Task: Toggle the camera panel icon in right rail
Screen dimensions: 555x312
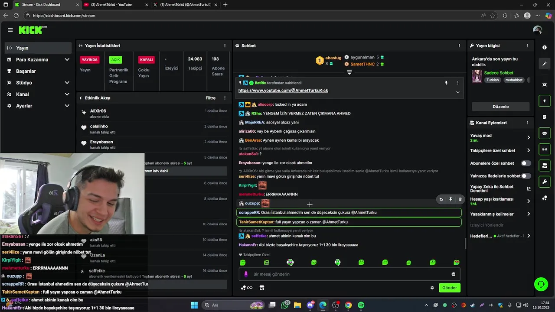Action: click(545, 166)
